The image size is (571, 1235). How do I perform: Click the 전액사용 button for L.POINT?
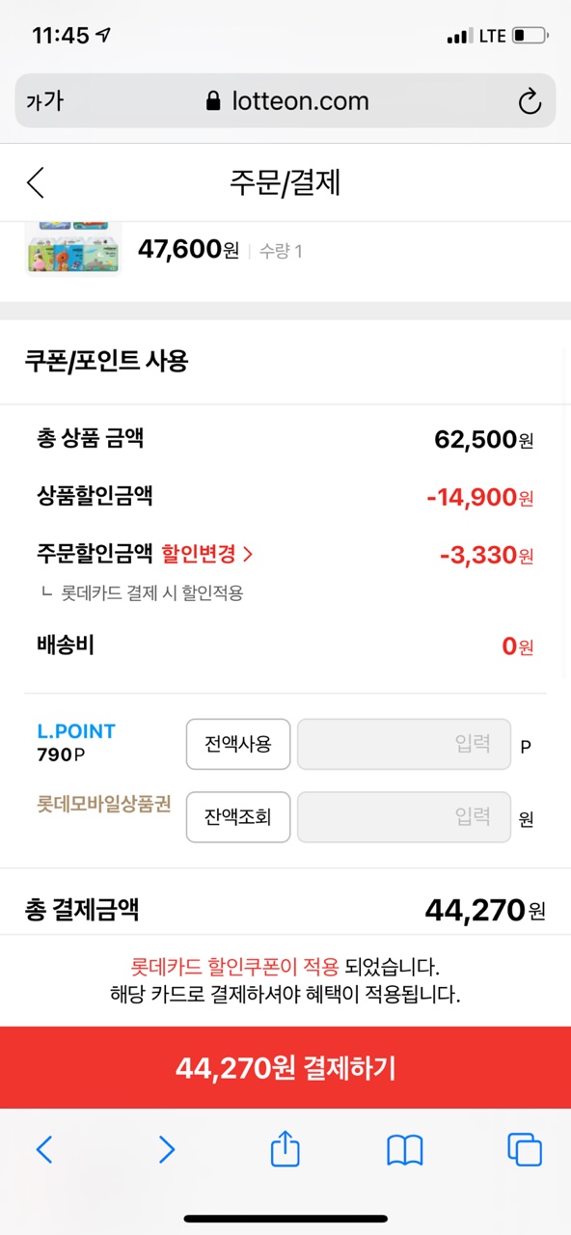tap(238, 744)
